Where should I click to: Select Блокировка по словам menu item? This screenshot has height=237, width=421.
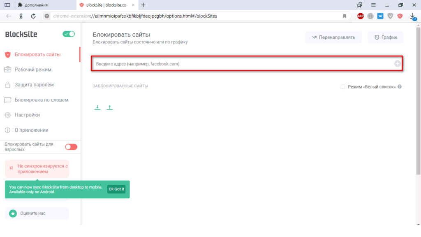(x=42, y=100)
